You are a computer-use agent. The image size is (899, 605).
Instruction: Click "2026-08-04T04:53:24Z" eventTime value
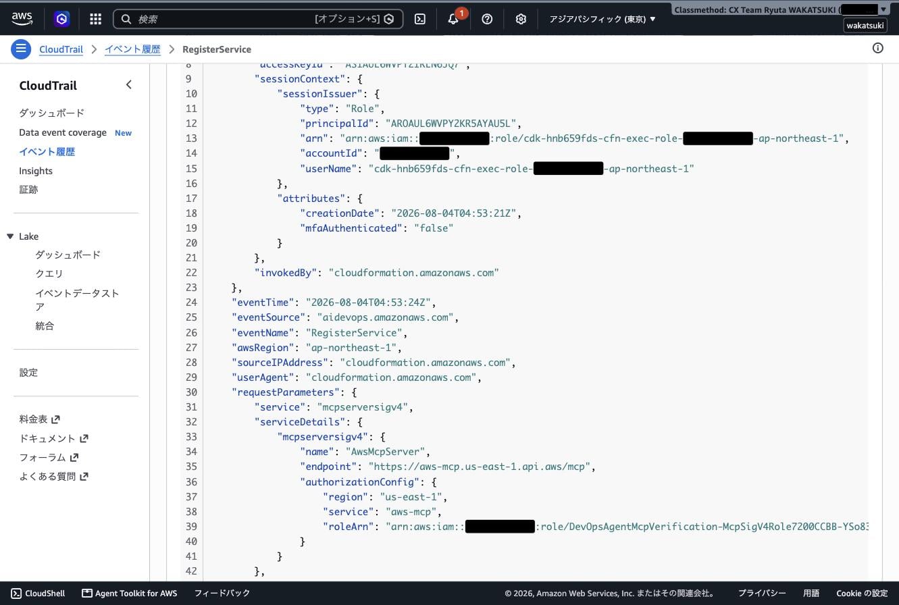tap(368, 302)
